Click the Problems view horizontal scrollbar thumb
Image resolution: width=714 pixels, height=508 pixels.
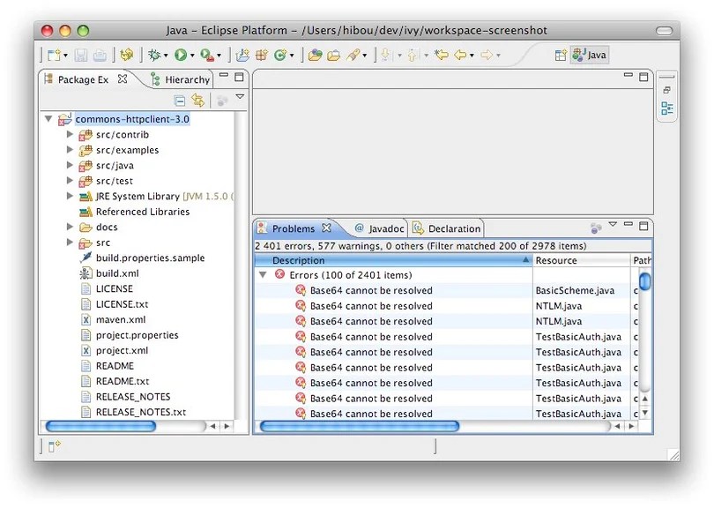pyautogui.click(x=360, y=427)
